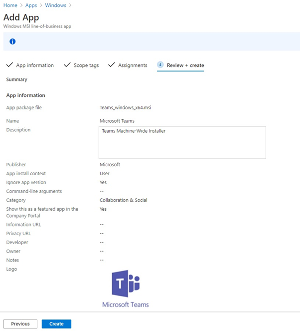Image resolution: width=300 pixels, height=331 pixels.
Task: Click the blue info icon in banner
Action: (12, 41)
